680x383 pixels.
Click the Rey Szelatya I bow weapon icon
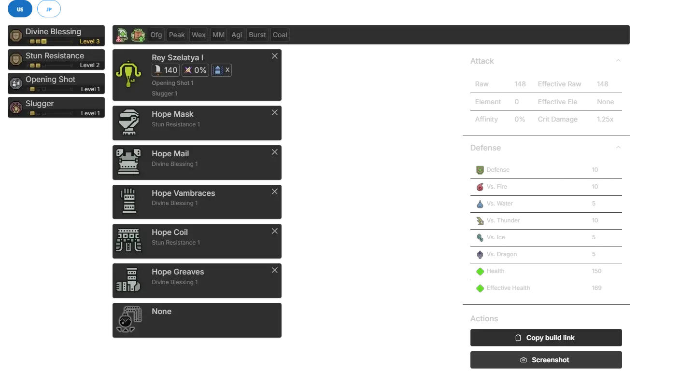click(x=128, y=75)
